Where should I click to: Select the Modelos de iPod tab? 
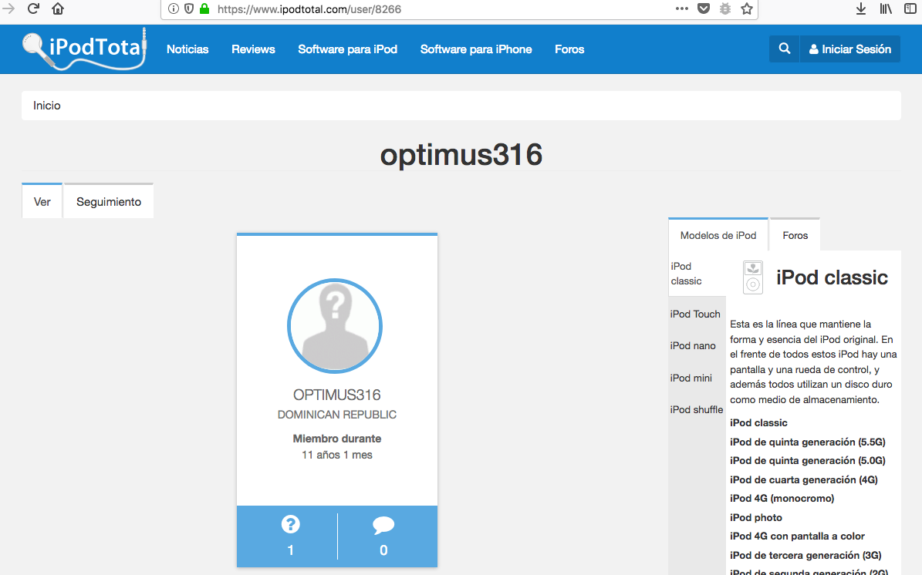(x=718, y=235)
